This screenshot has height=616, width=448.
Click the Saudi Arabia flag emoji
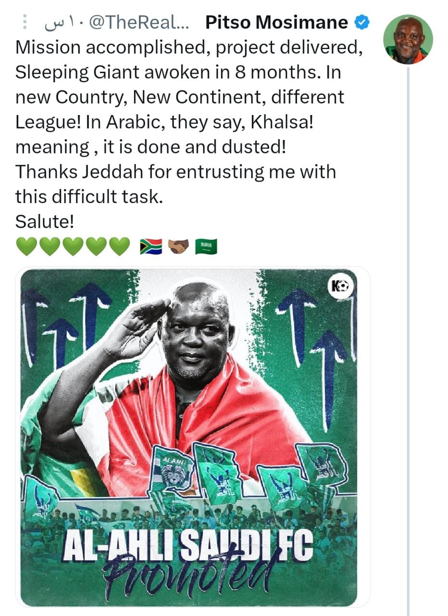click(206, 246)
